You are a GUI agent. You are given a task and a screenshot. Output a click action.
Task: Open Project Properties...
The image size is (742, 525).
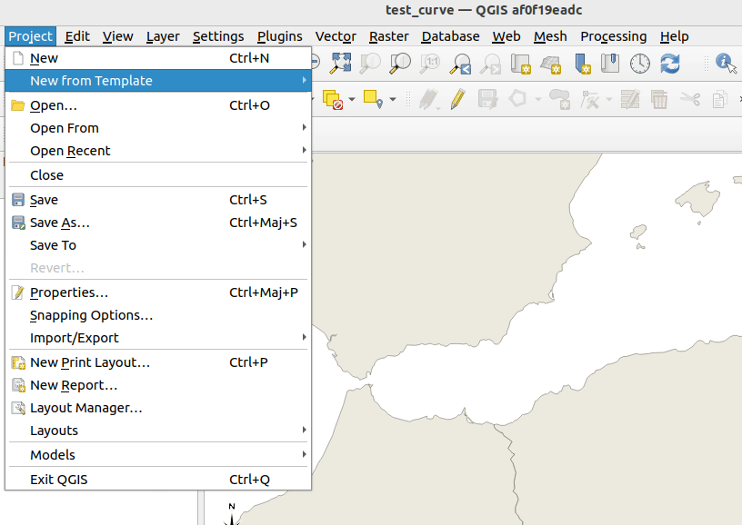[x=69, y=292]
